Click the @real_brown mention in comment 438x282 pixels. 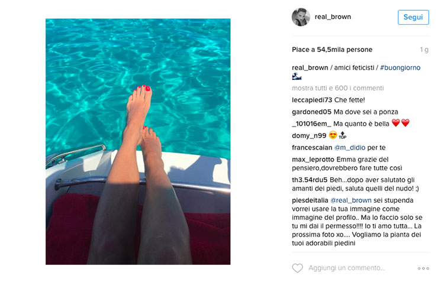[352, 201]
